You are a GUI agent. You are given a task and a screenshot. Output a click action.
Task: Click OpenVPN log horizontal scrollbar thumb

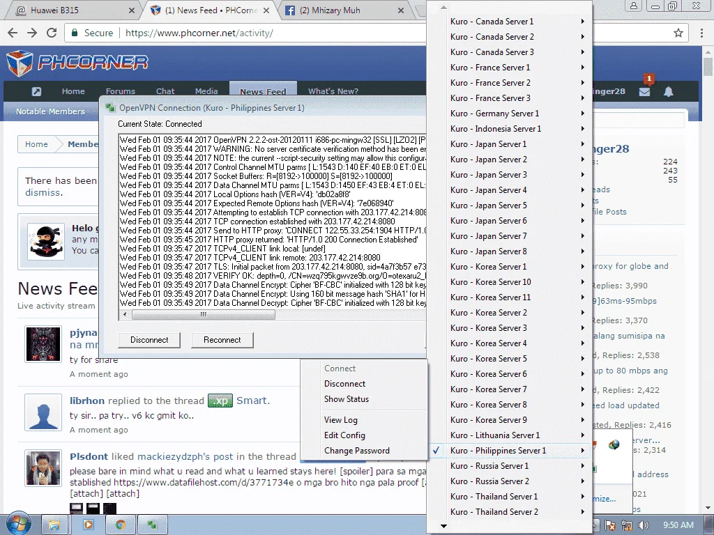click(204, 314)
